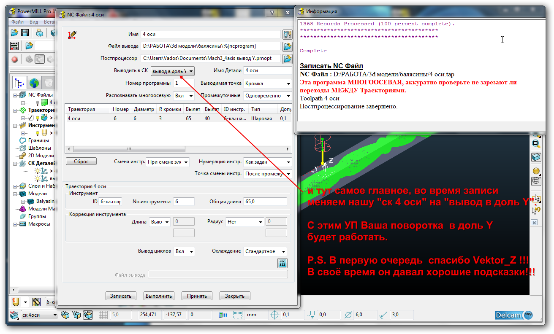Screen dimensions: 554x334
Task: Open the Промежуточные dropdown
Action: click(x=268, y=96)
